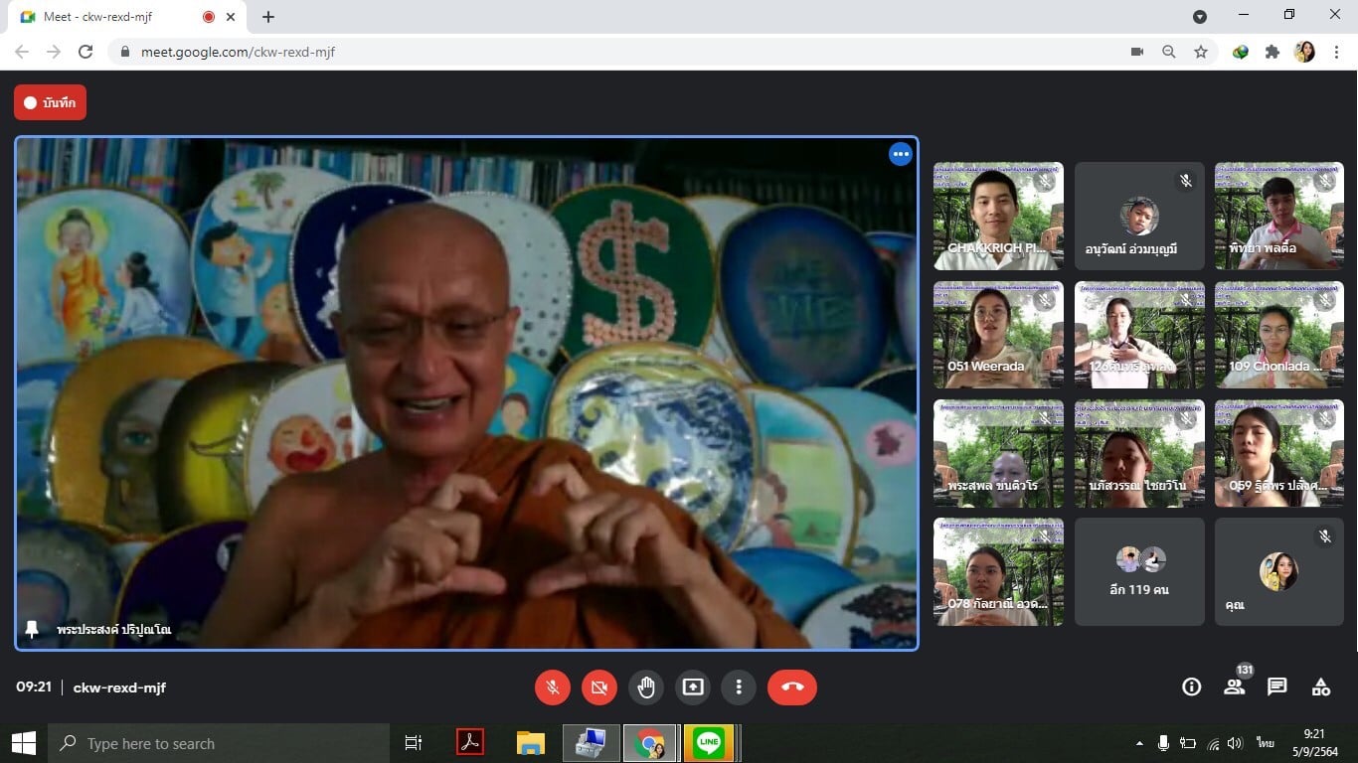Open the Activities shapes icon
This screenshot has width=1358, height=763.
click(x=1321, y=687)
